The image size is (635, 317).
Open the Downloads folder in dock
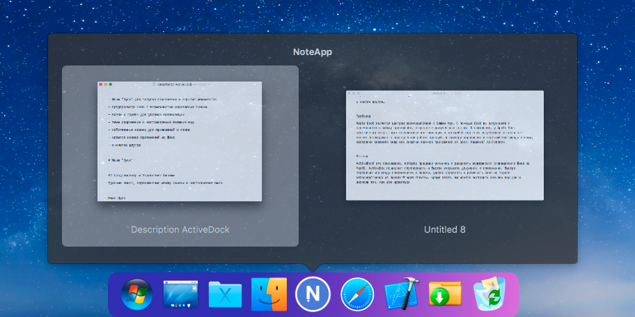[446, 295]
